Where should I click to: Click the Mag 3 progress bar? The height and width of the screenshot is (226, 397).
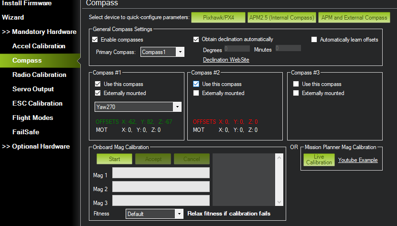(161, 200)
